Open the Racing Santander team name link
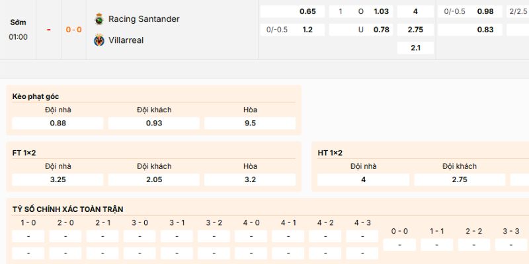Image resolution: width=529 pixels, height=264 pixels. point(143,18)
